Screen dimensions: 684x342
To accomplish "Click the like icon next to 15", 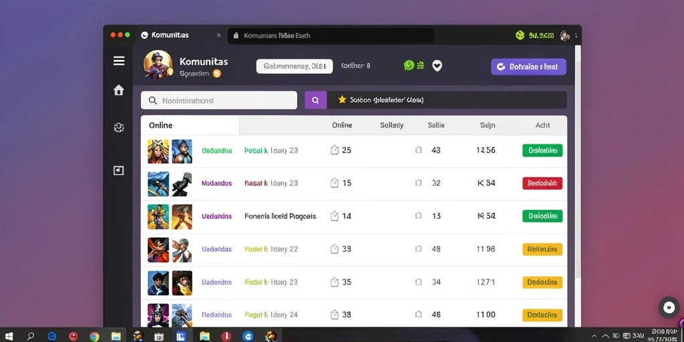I will 335,183.
